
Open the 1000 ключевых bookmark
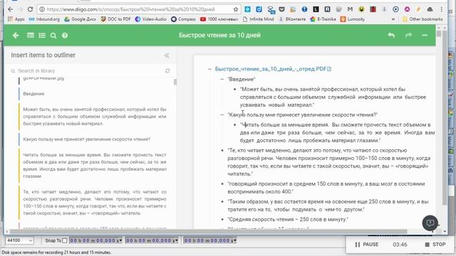tap(219, 19)
